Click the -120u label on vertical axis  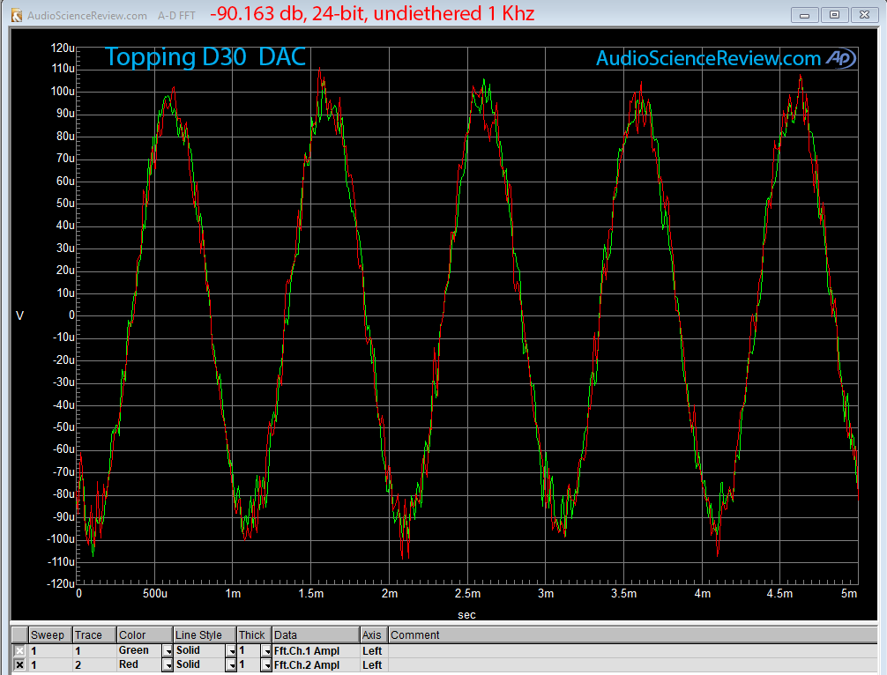tap(61, 583)
